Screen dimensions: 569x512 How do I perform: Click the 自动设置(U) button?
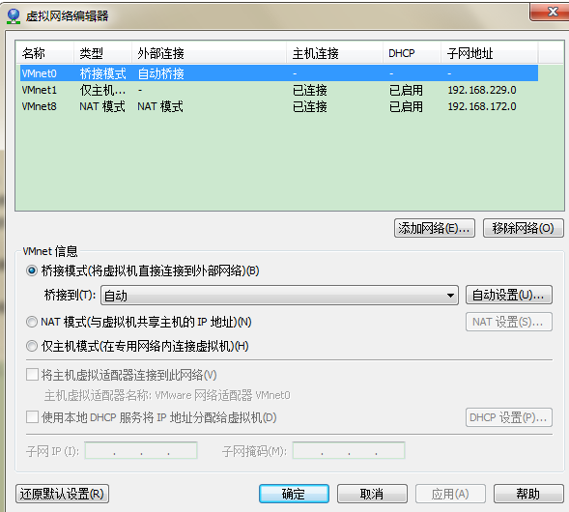point(509,295)
